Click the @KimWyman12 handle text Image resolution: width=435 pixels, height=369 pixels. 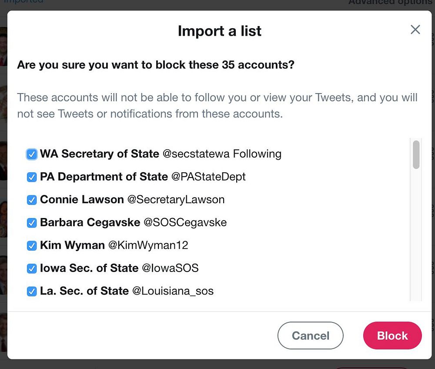click(148, 245)
